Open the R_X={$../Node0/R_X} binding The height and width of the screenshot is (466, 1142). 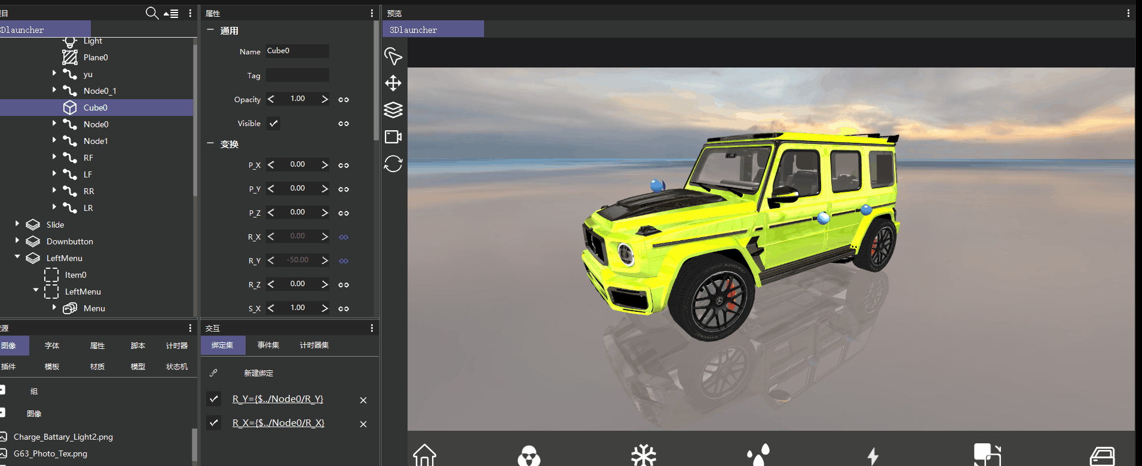click(x=278, y=423)
